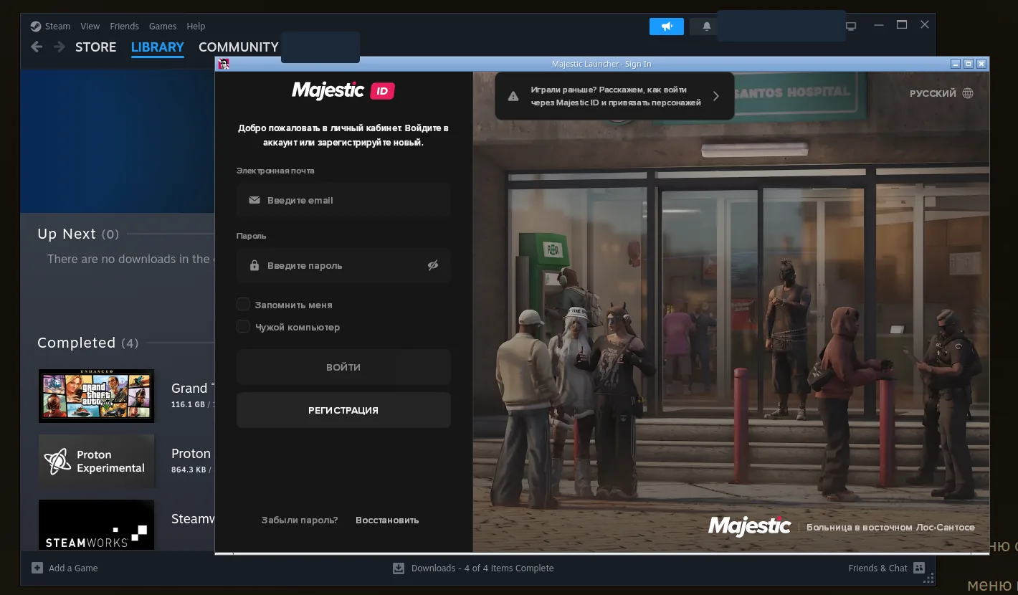Expand the Играли раньше banner chevron
This screenshot has height=595, width=1018.
click(715, 96)
